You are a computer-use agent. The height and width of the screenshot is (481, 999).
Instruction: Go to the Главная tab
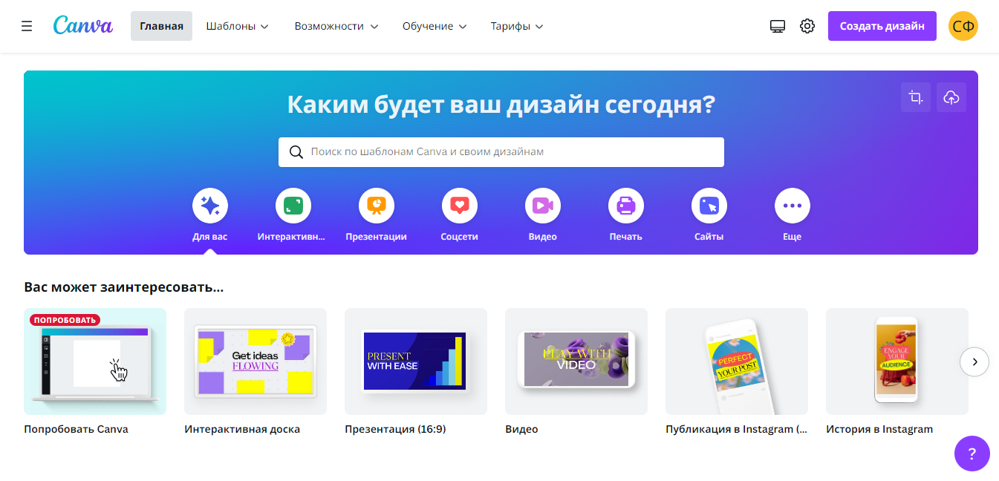point(161,26)
